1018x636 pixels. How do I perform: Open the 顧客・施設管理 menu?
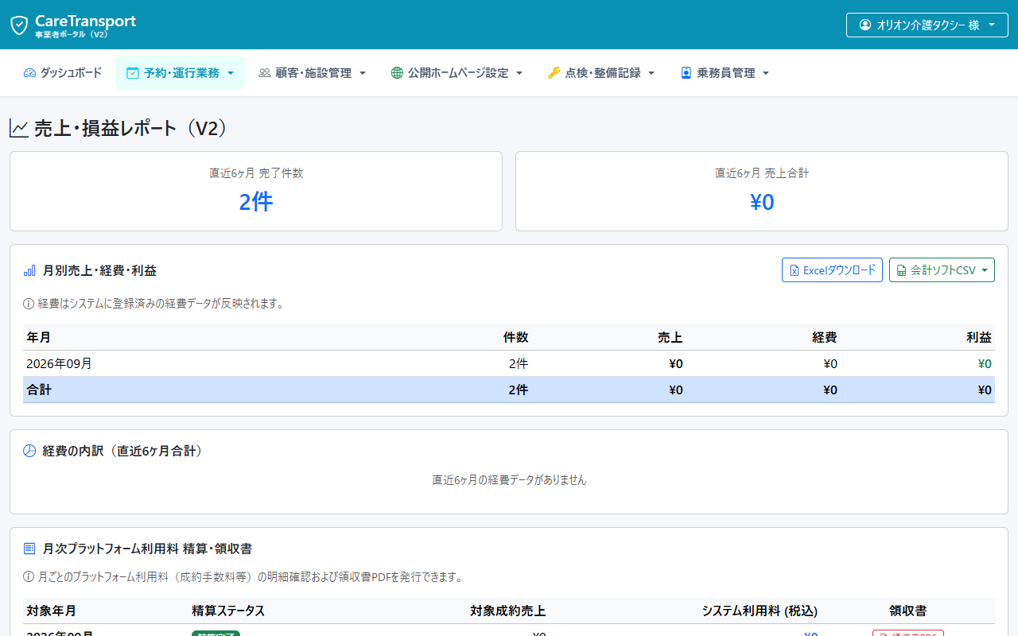[x=312, y=73]
